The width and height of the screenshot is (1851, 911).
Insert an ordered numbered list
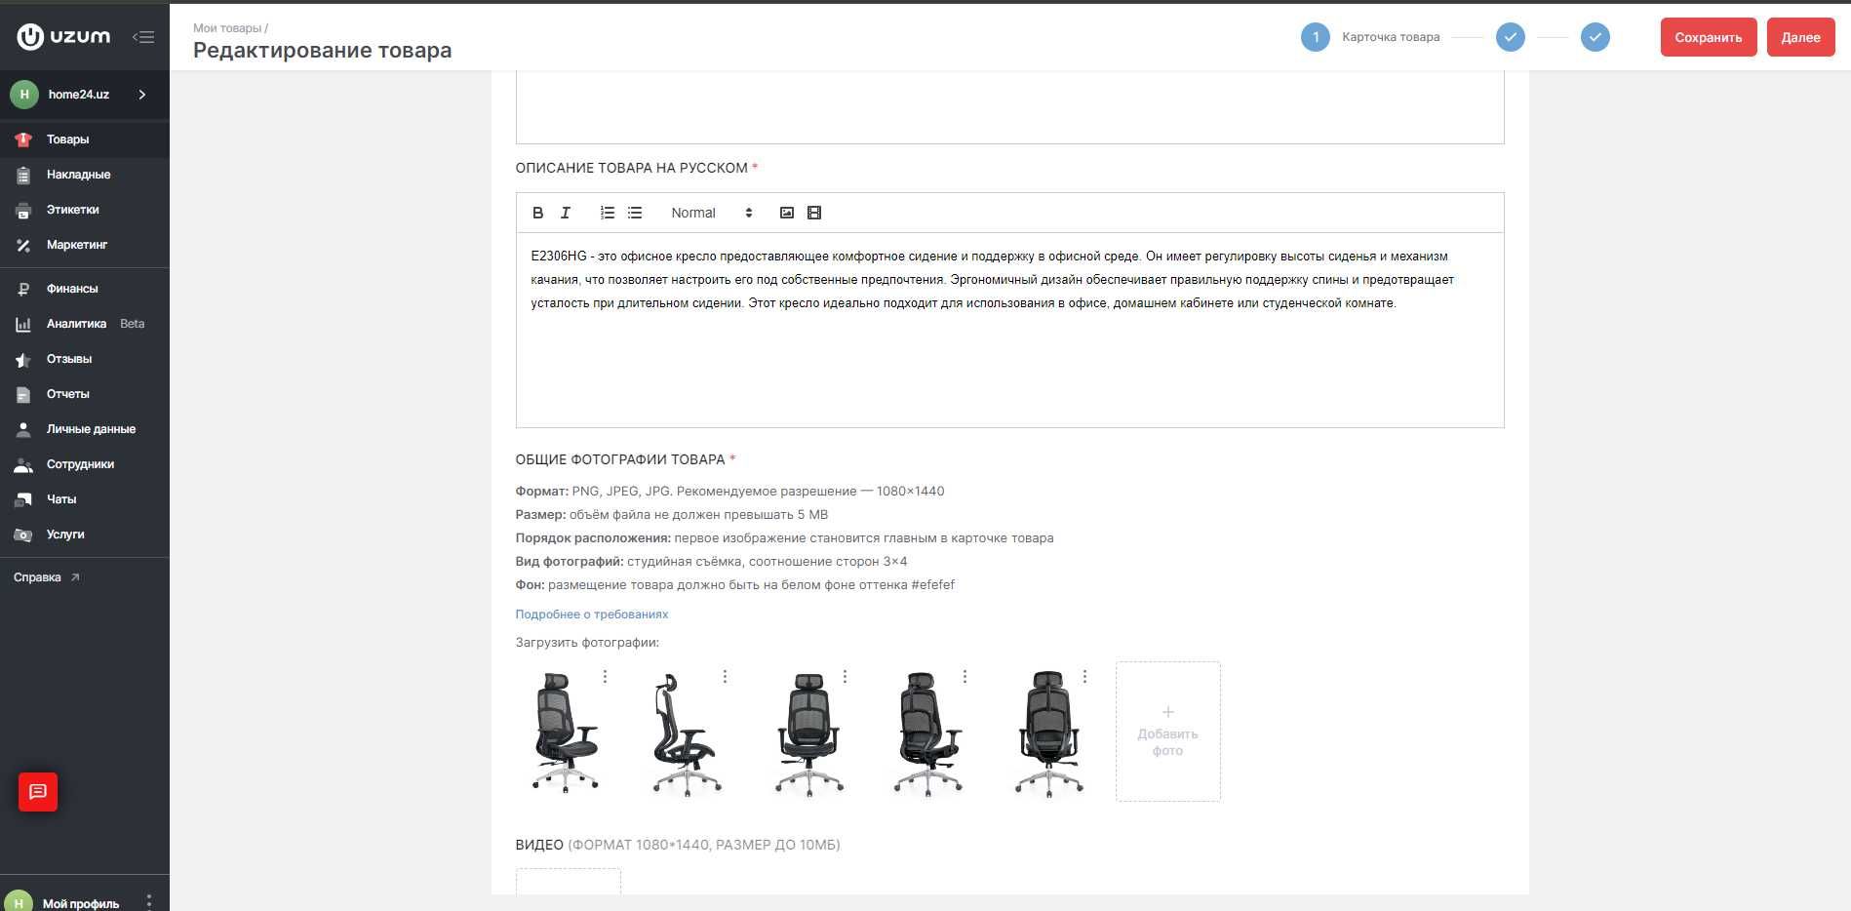click(607, 213)
